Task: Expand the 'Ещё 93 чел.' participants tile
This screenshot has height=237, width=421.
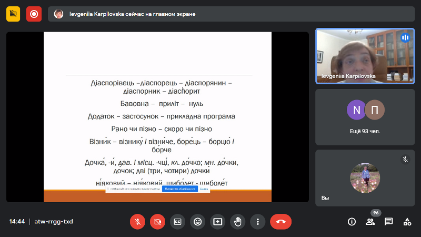Action: (x=365, y=117)
